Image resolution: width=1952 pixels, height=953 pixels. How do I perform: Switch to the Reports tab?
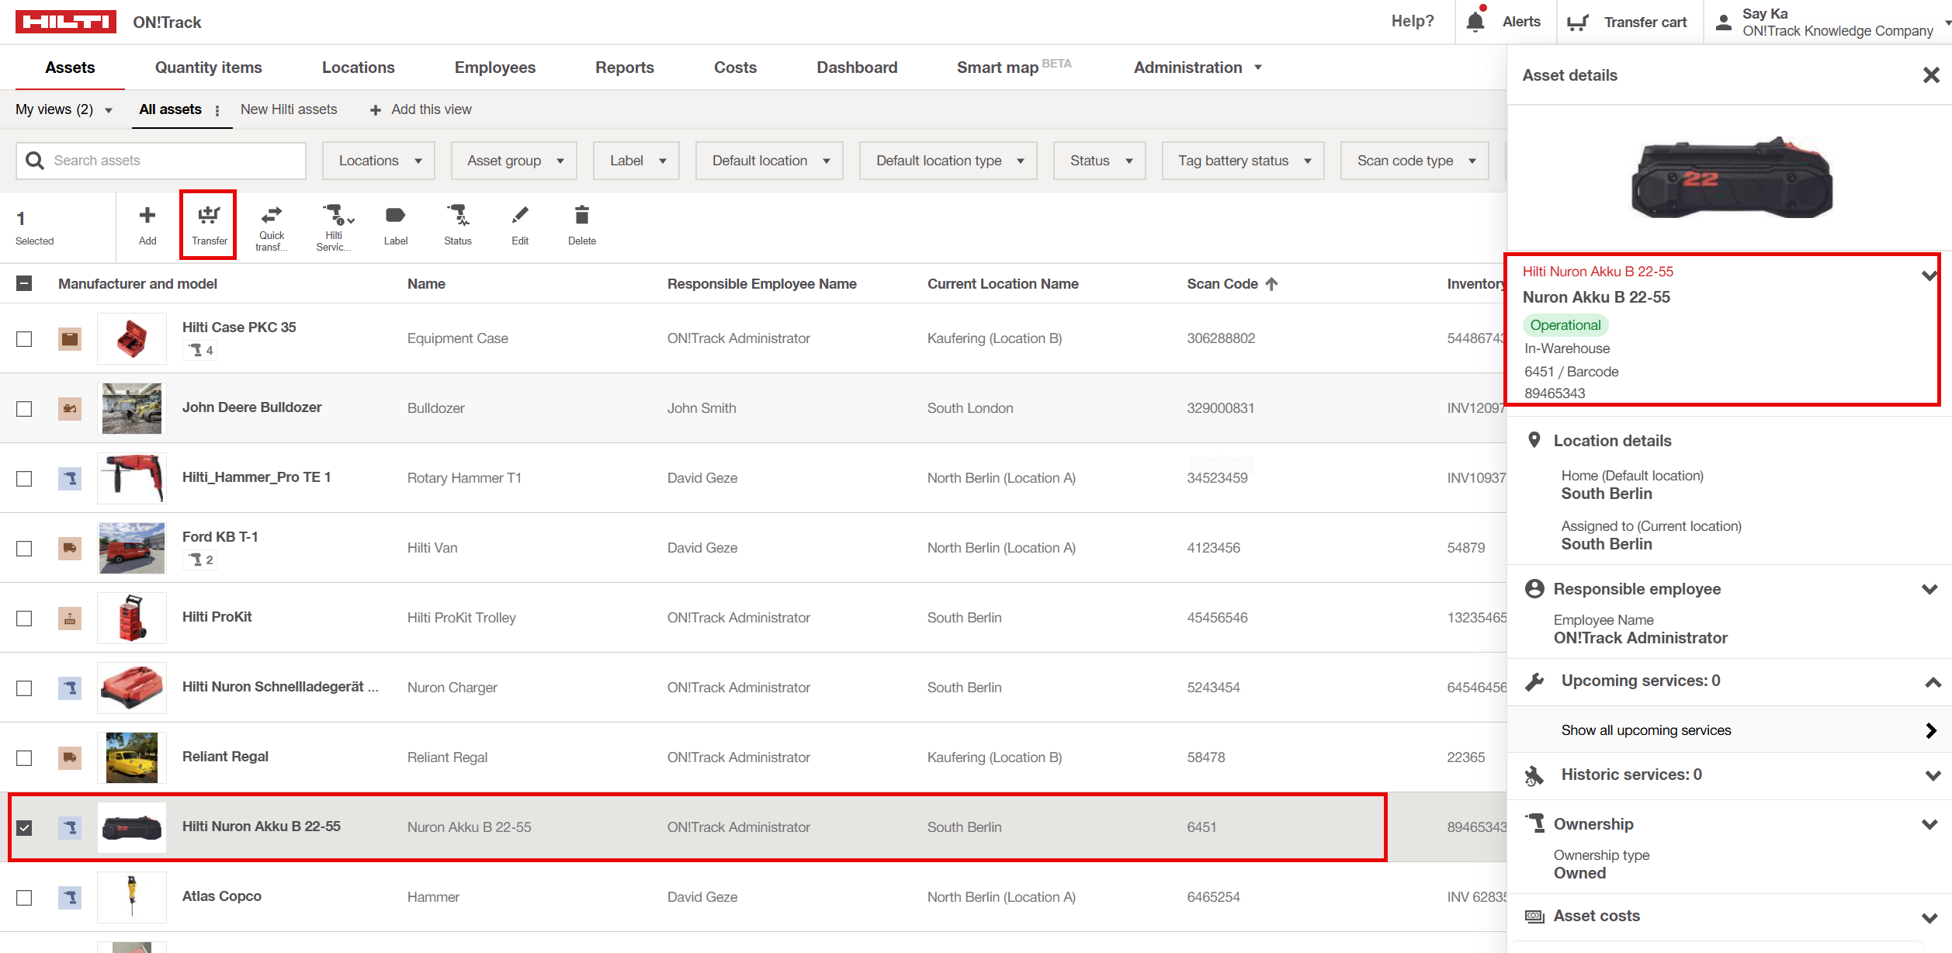click(625, 68)
